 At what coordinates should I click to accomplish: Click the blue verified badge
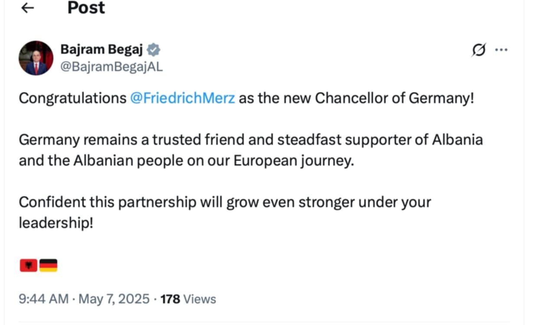(x=153, y=50)
